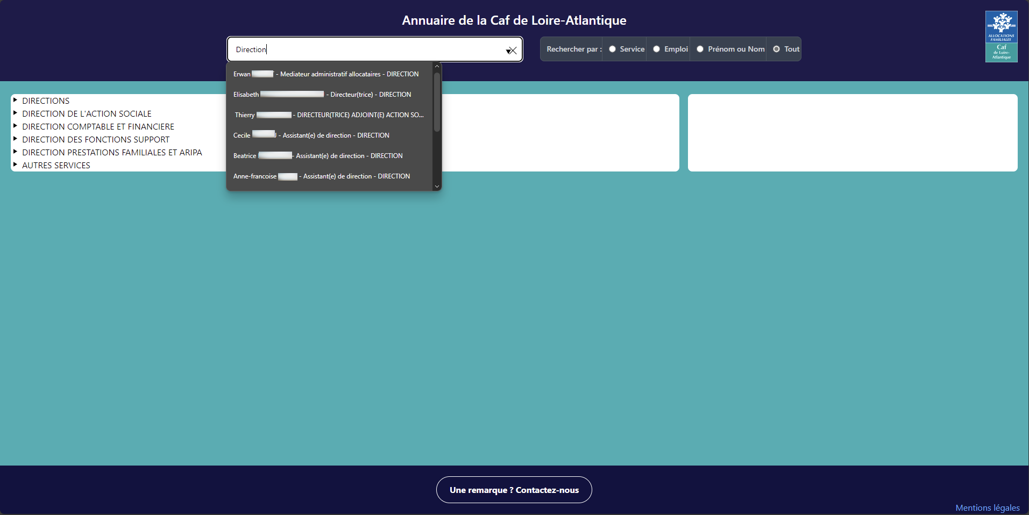The width and height of the screenshot is (1029, 515).
Task: Expand DIRECTION PRESTATIONS FAMILIALES ET ARIPA node
Action: click(15, 152)
